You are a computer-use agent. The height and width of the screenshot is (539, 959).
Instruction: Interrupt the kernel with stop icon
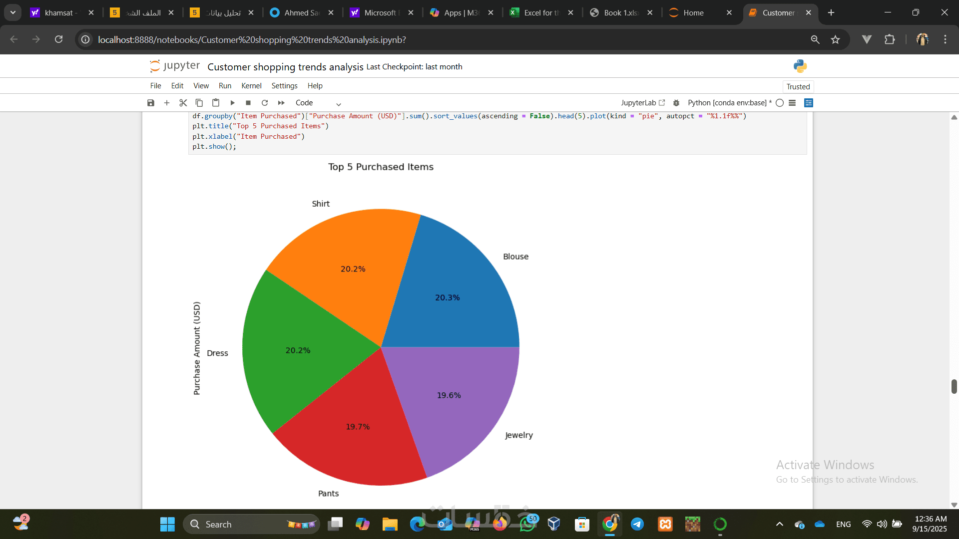[248, 103]
